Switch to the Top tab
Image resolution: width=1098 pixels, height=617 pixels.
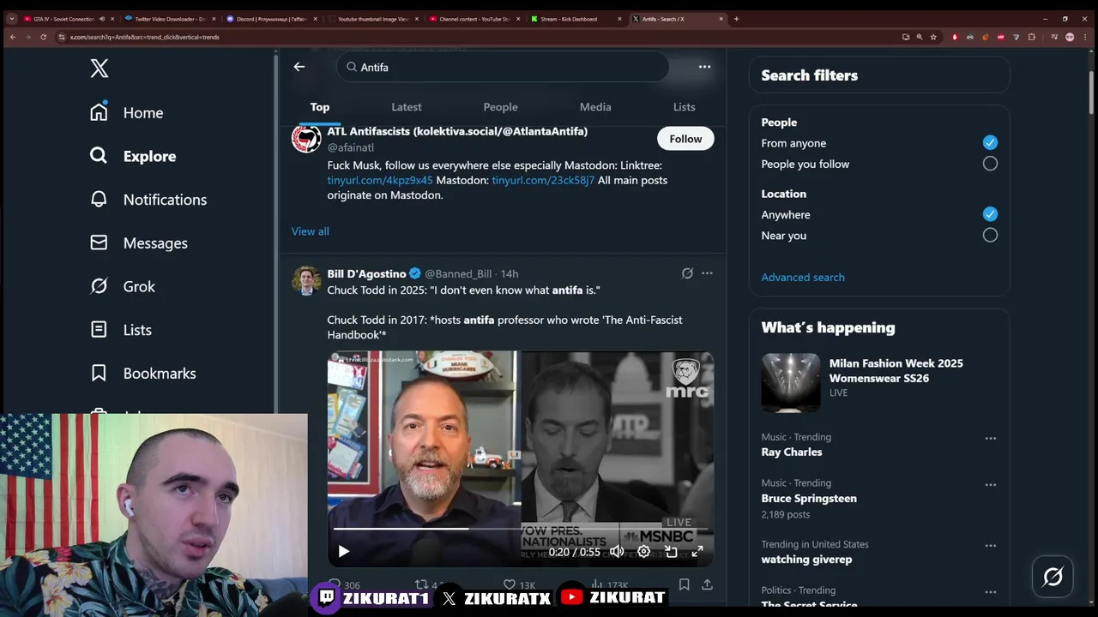click(x=320, y=107)
